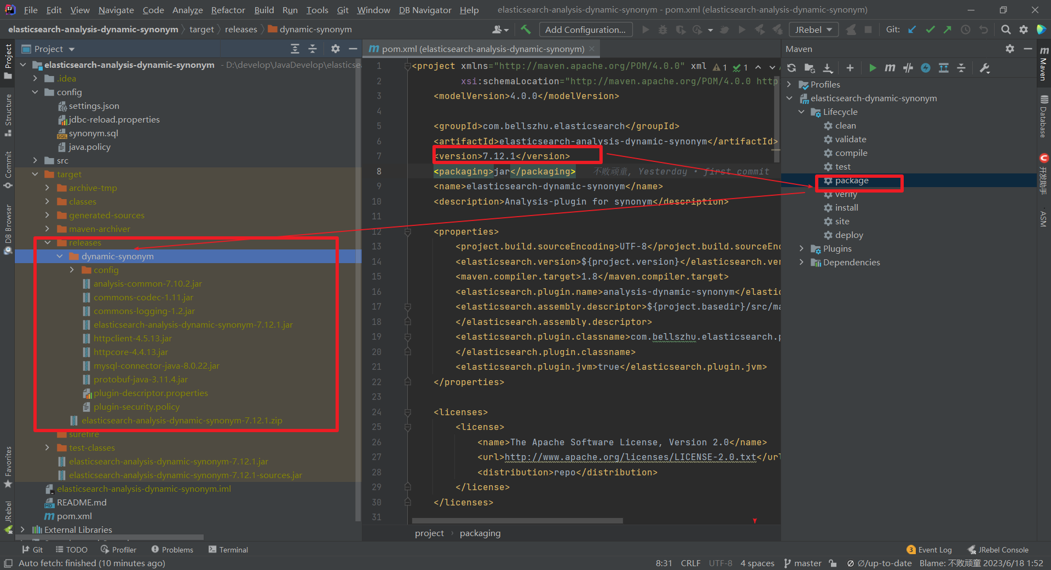
Task: Git rollback undo icon
Action: click(984, 30)
